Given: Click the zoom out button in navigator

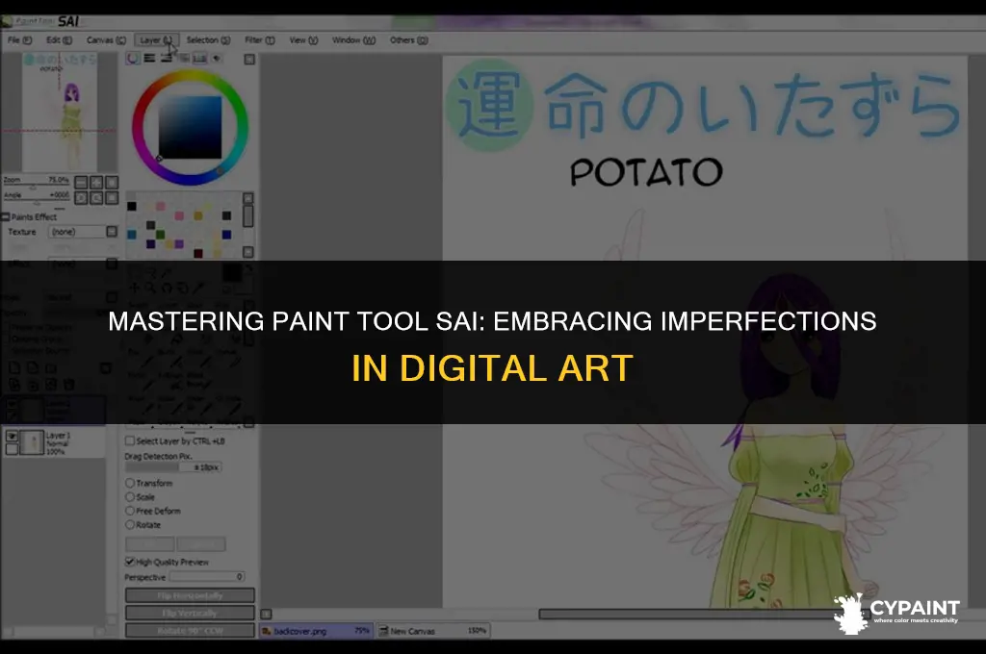Looking at the screenshot, I should point(81,182).
